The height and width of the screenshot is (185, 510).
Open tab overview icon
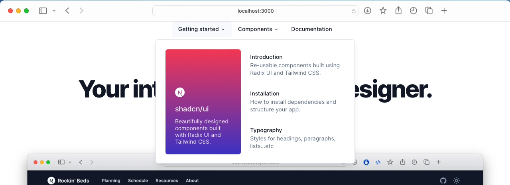(429, 11)
